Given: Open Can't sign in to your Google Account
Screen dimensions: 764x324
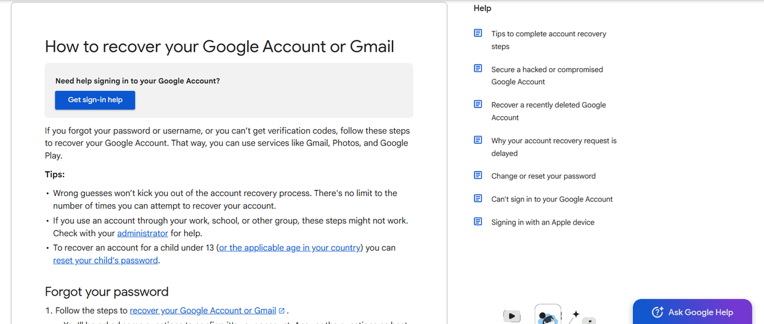Looking at the screenshot, I should coord(552,199).
